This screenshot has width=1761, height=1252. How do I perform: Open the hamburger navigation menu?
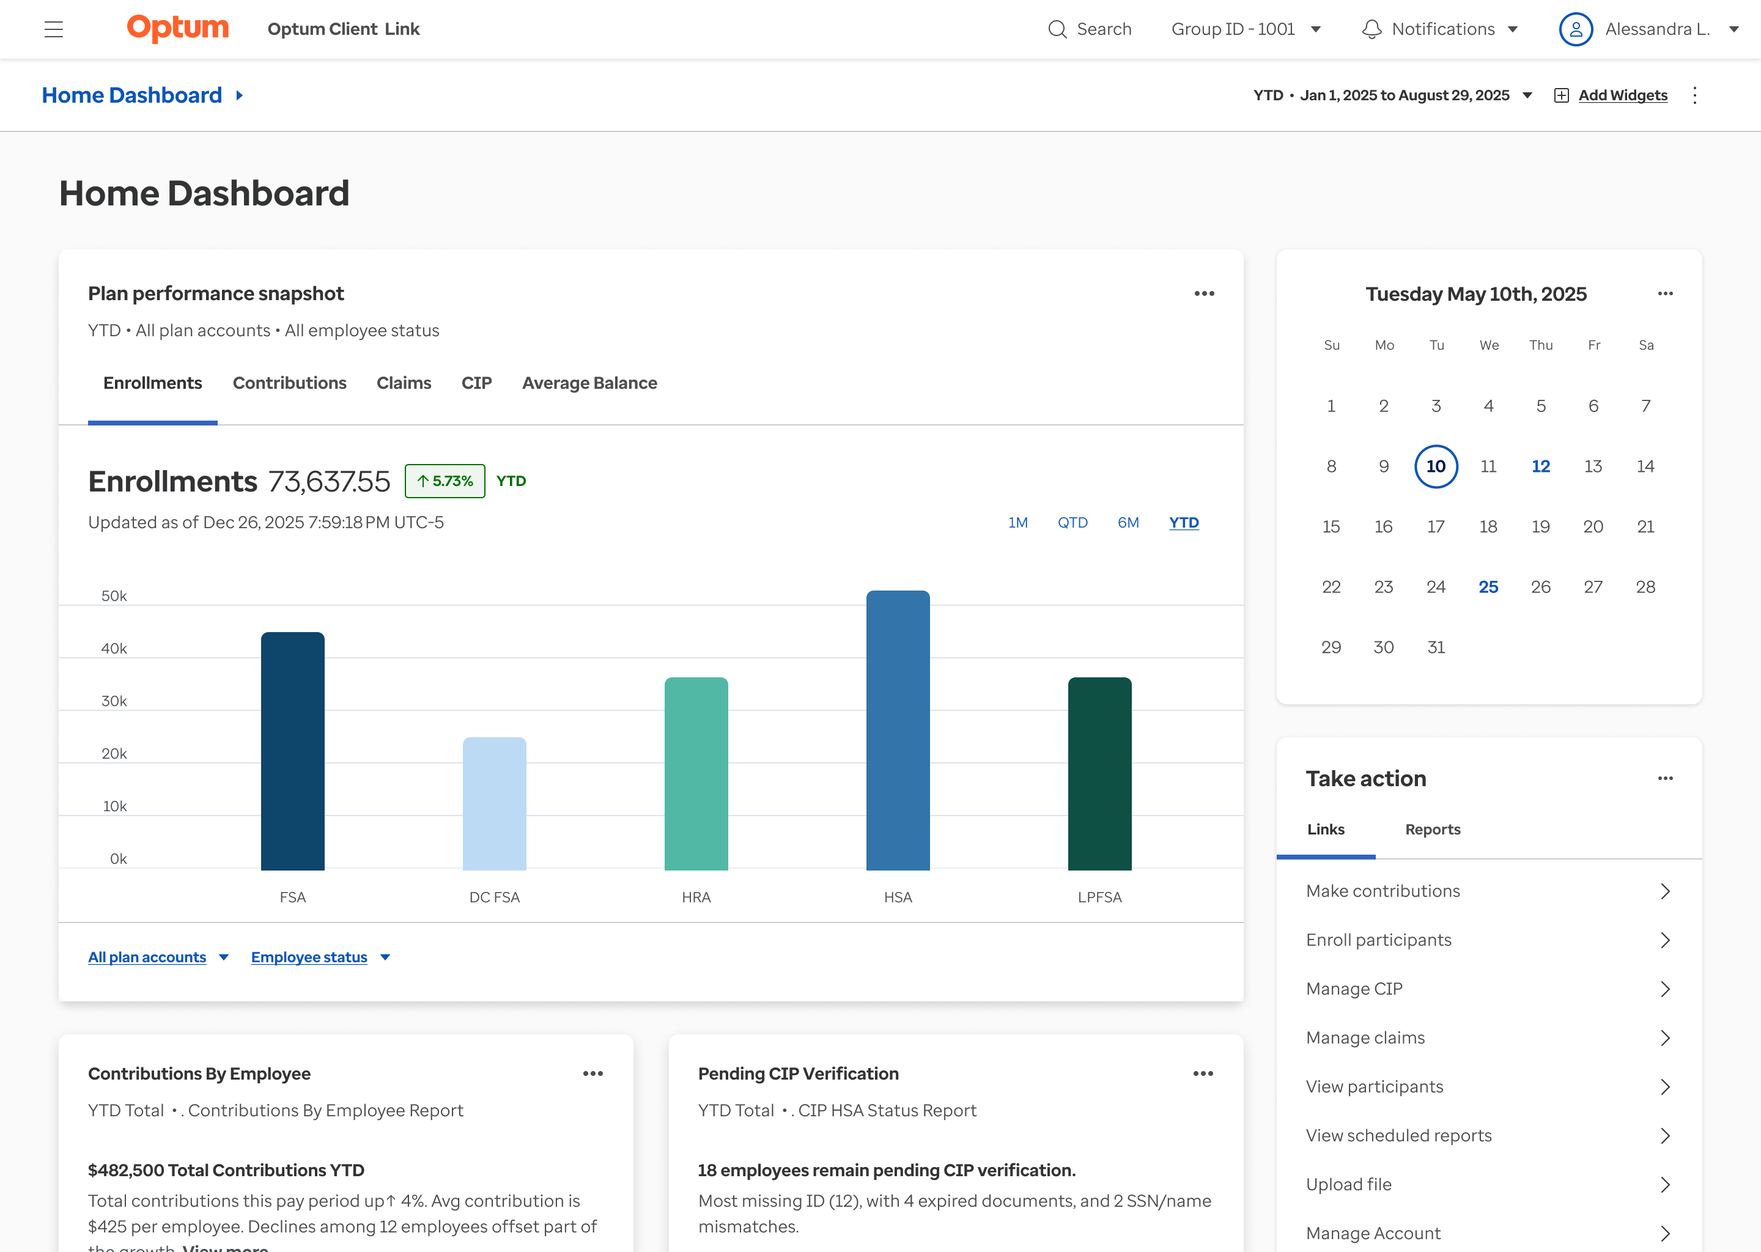(53, 29)
